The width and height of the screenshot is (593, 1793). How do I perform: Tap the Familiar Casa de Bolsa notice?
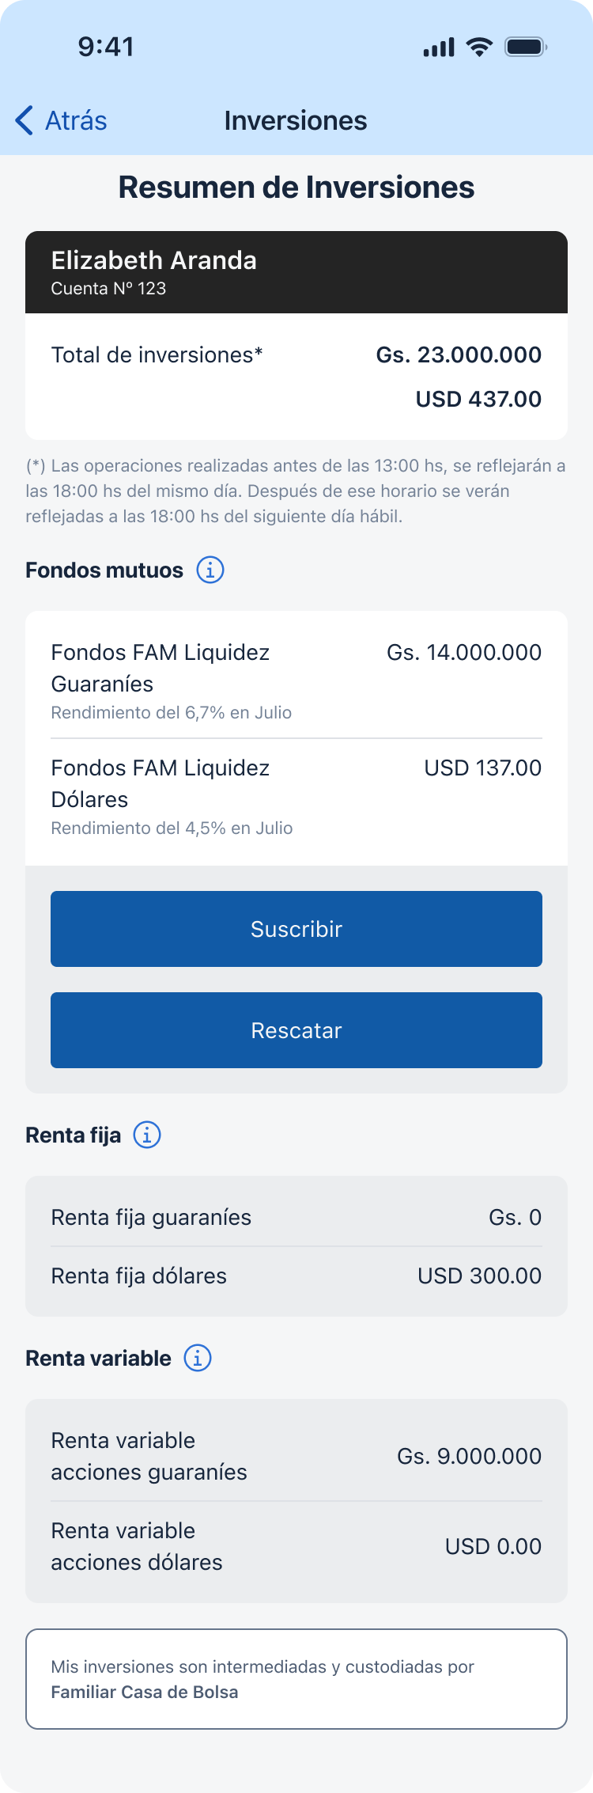[296, 1678]
